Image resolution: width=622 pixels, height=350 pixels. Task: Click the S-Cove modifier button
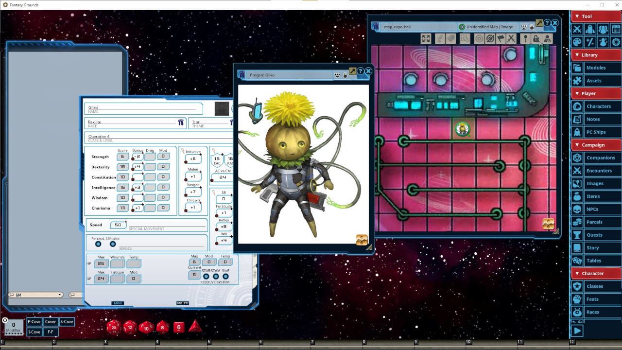pyautogui.click(x=67, y=322)
